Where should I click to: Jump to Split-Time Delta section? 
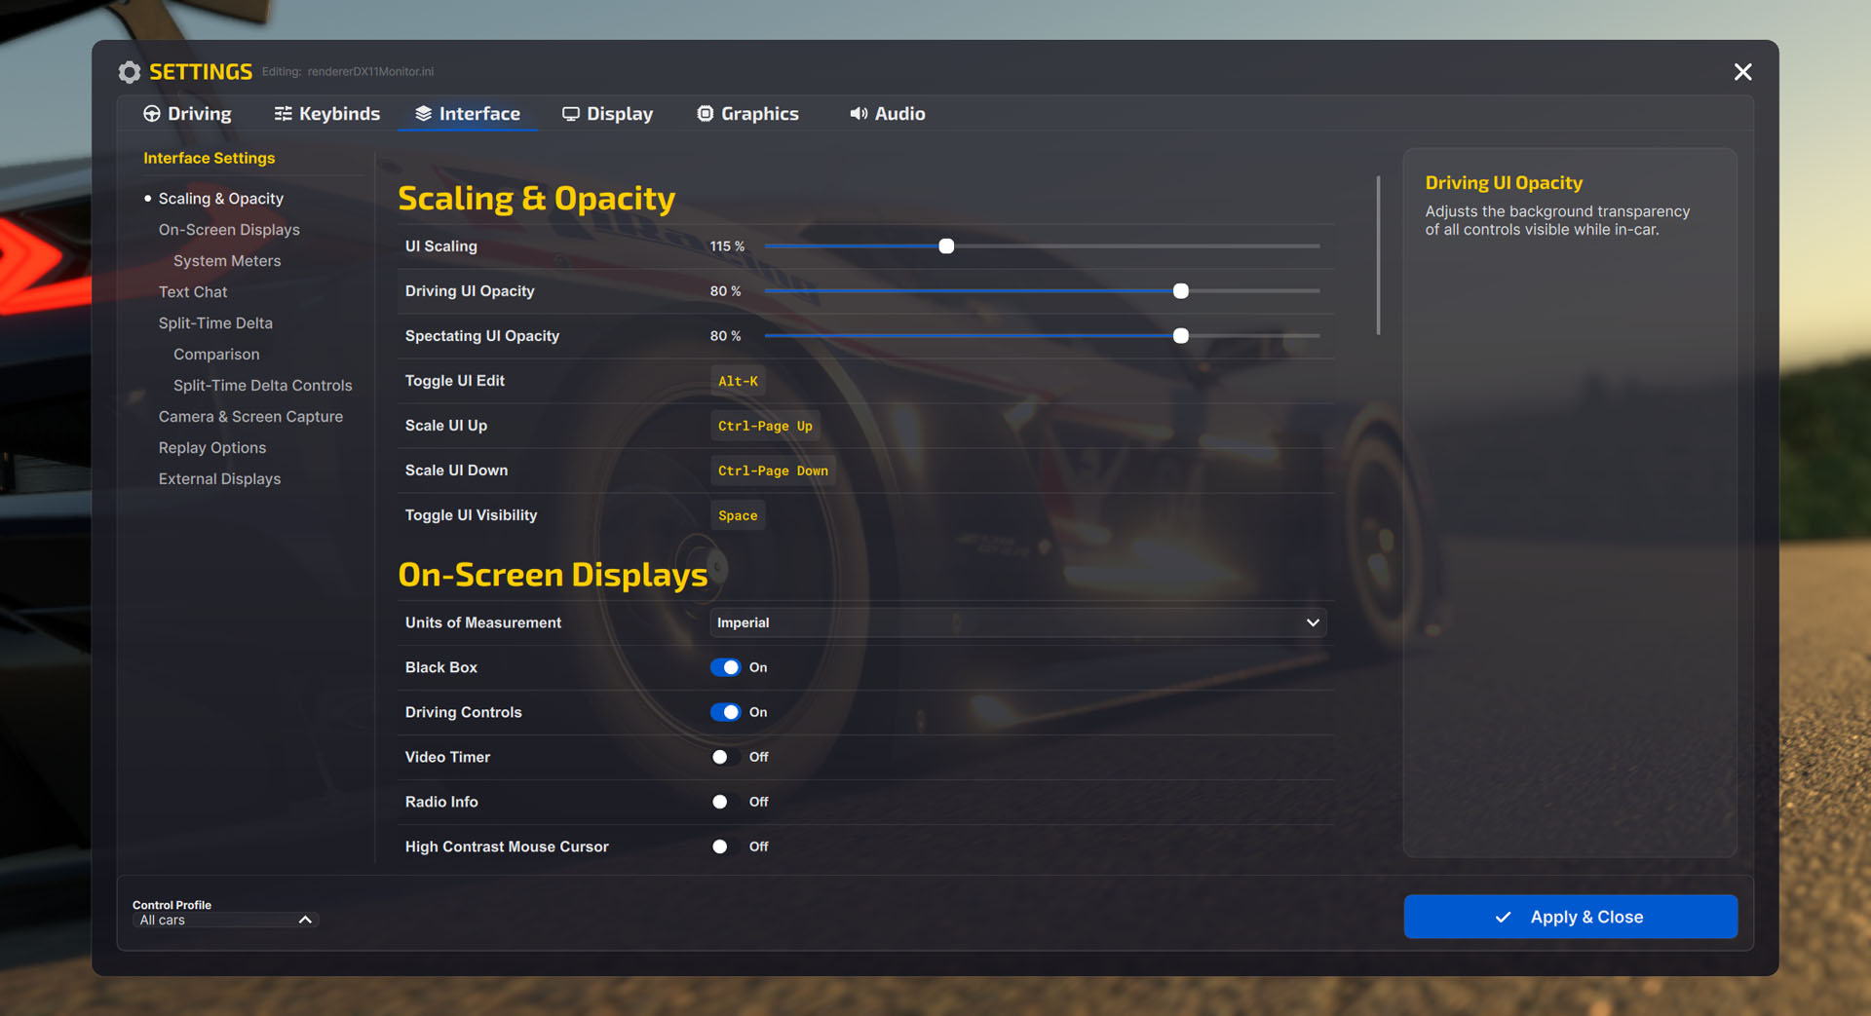(x=215, y=323)
